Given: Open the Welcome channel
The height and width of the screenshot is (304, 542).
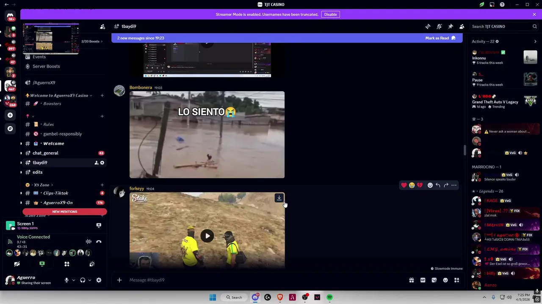Looking at the screenshot, I should pyautogui.click(x=53, y=144).
